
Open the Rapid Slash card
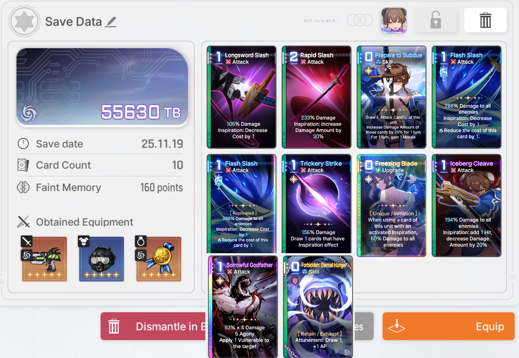317,97
